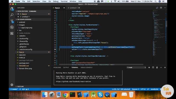This screenshot has height=99, width=176.
Task: Kill the terminal with trash icon
Action: click(x=157, y=67)
